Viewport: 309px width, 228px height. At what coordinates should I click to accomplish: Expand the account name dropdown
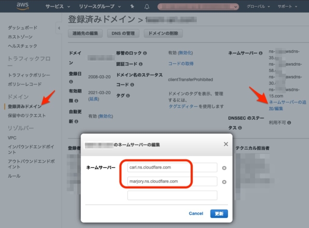tap(198, 7)
